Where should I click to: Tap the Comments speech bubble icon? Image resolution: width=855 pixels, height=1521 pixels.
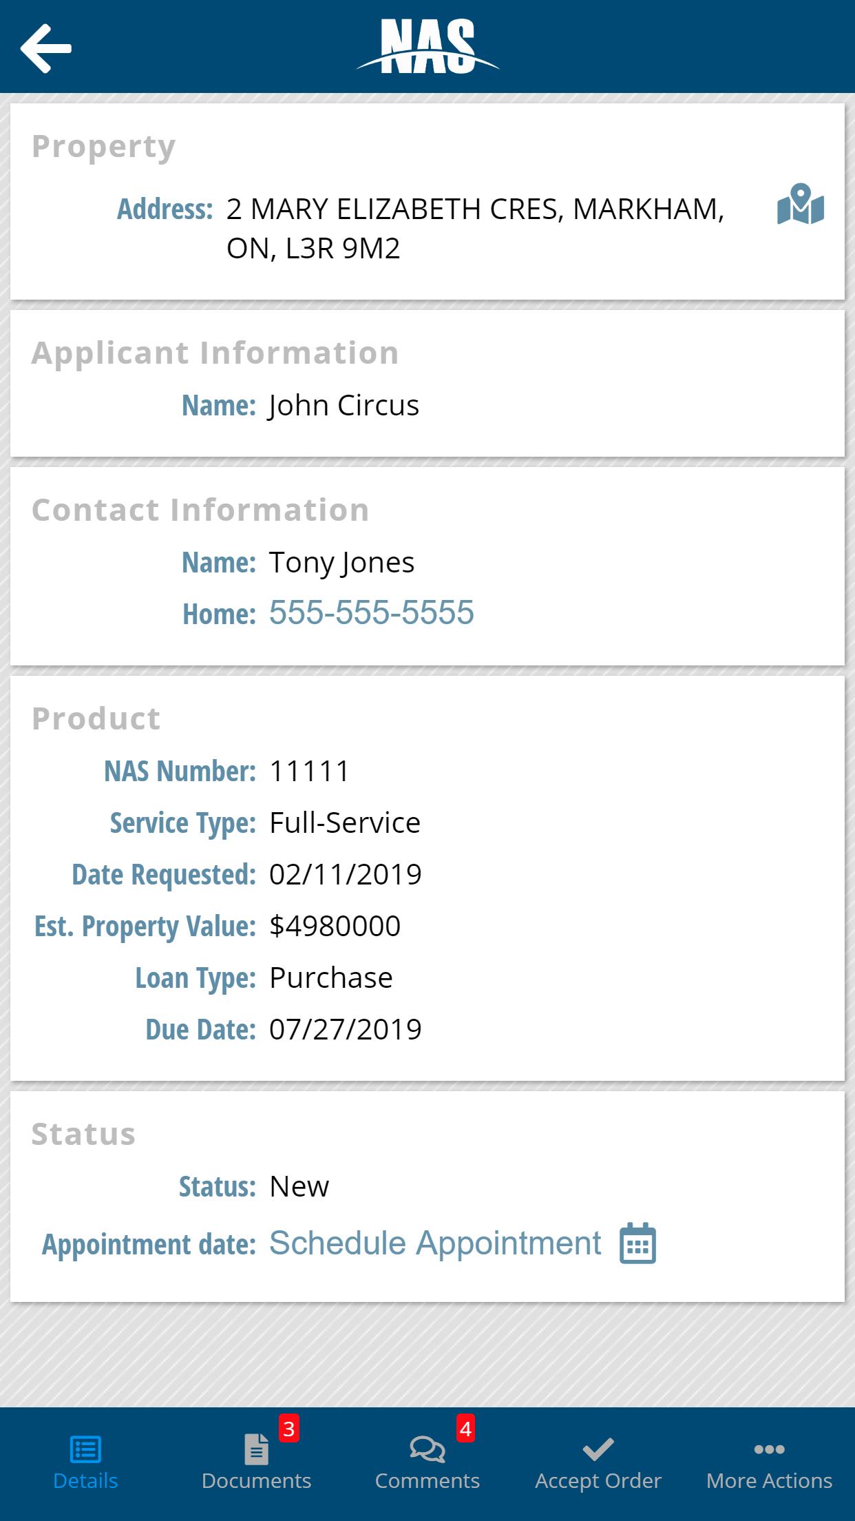427,1449
